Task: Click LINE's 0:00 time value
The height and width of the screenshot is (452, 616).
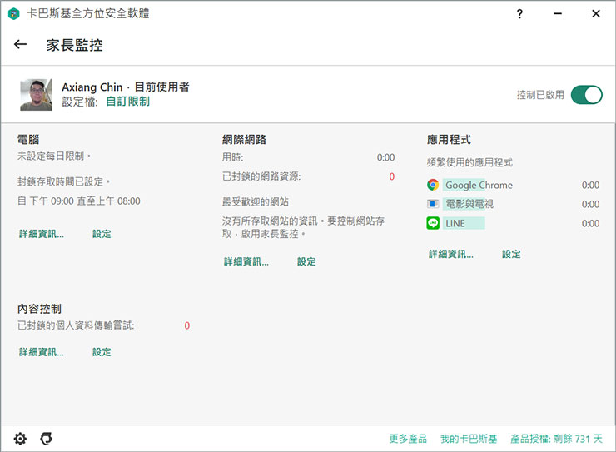Action: 590,223
